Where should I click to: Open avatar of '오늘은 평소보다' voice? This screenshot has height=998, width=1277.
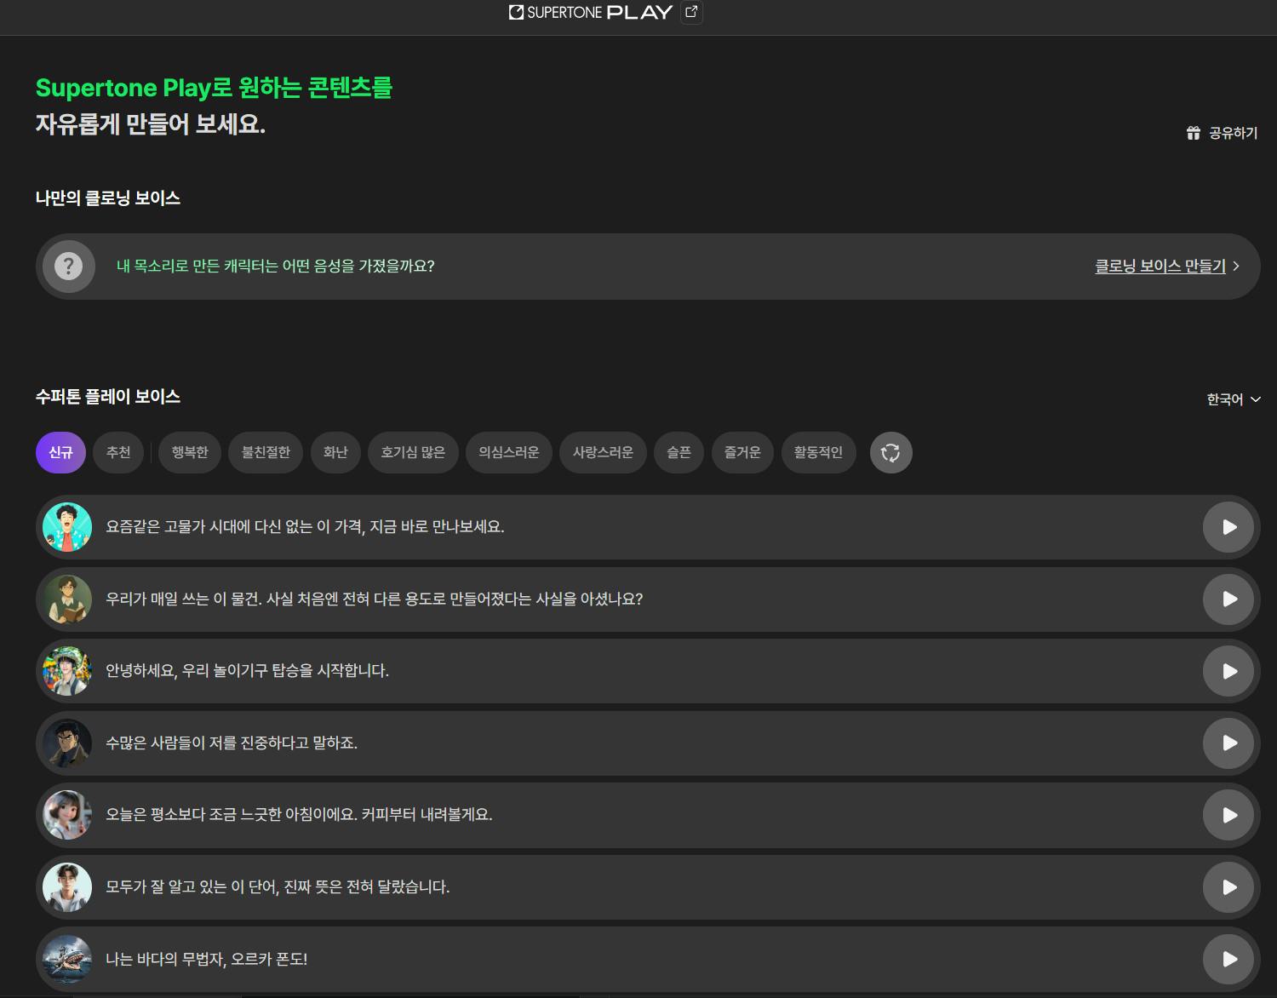point(67,815)
